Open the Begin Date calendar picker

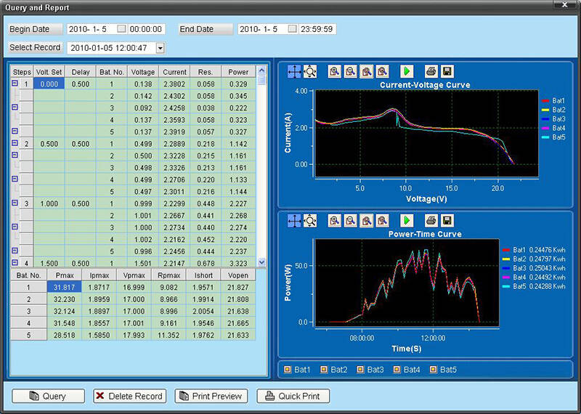pos(121,30)
